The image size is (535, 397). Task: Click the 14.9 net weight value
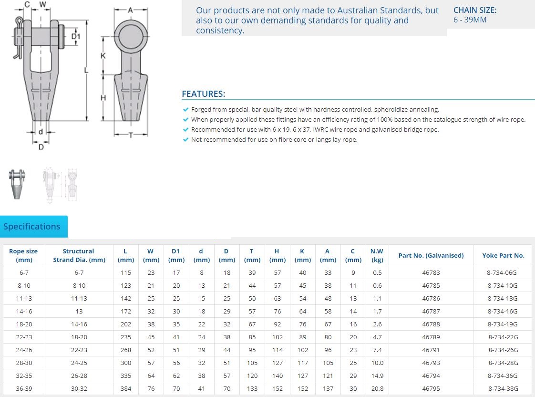377,376
